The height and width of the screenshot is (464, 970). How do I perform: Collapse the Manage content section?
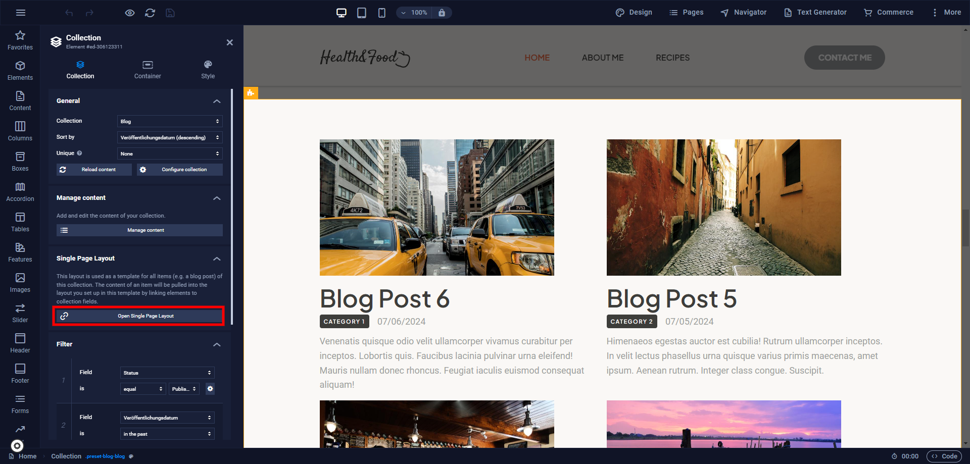pos(217,198)
